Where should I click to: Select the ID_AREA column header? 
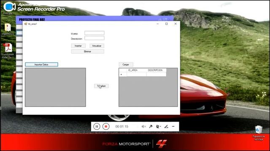tap(137, 70)
